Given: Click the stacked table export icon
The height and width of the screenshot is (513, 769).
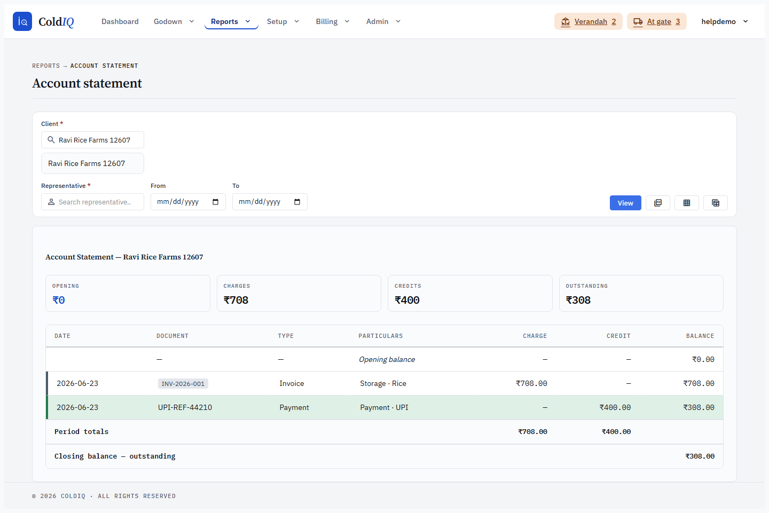Looking at the screenshot, I should tap(716, 203).
